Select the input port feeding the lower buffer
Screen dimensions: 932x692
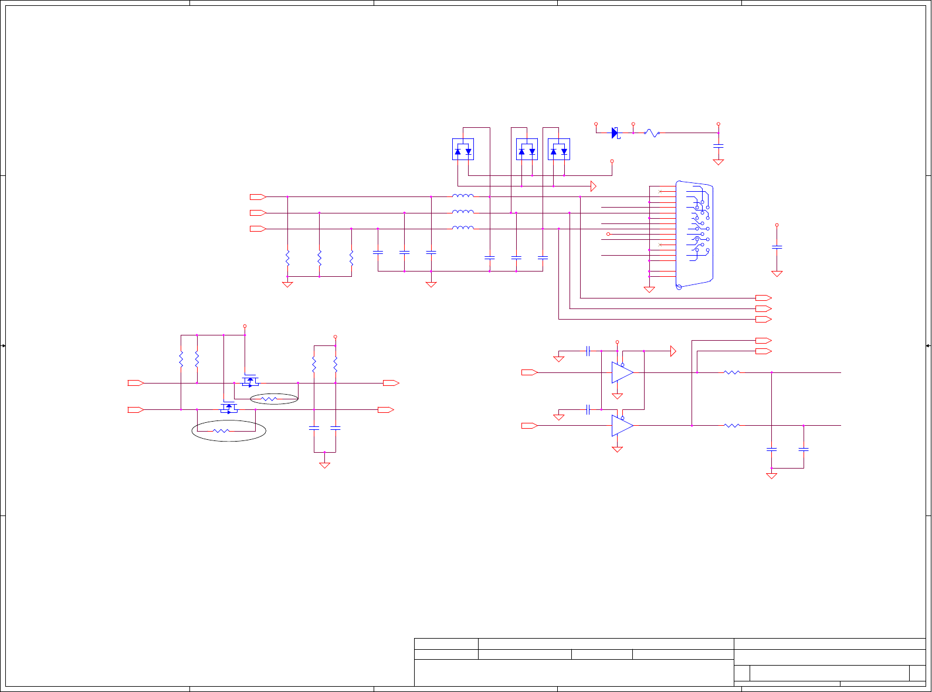click(x=530, y=426)
